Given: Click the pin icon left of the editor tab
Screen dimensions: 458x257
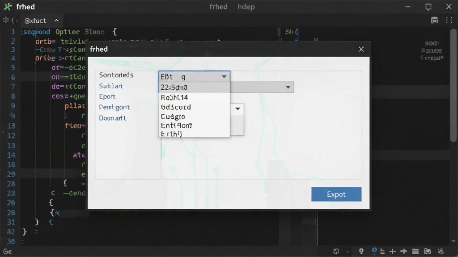Looking at the screenshot, I should (5, 21).
